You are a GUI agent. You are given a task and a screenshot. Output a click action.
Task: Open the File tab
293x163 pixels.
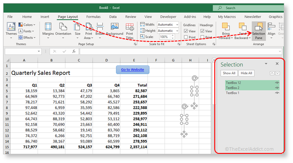10,17
